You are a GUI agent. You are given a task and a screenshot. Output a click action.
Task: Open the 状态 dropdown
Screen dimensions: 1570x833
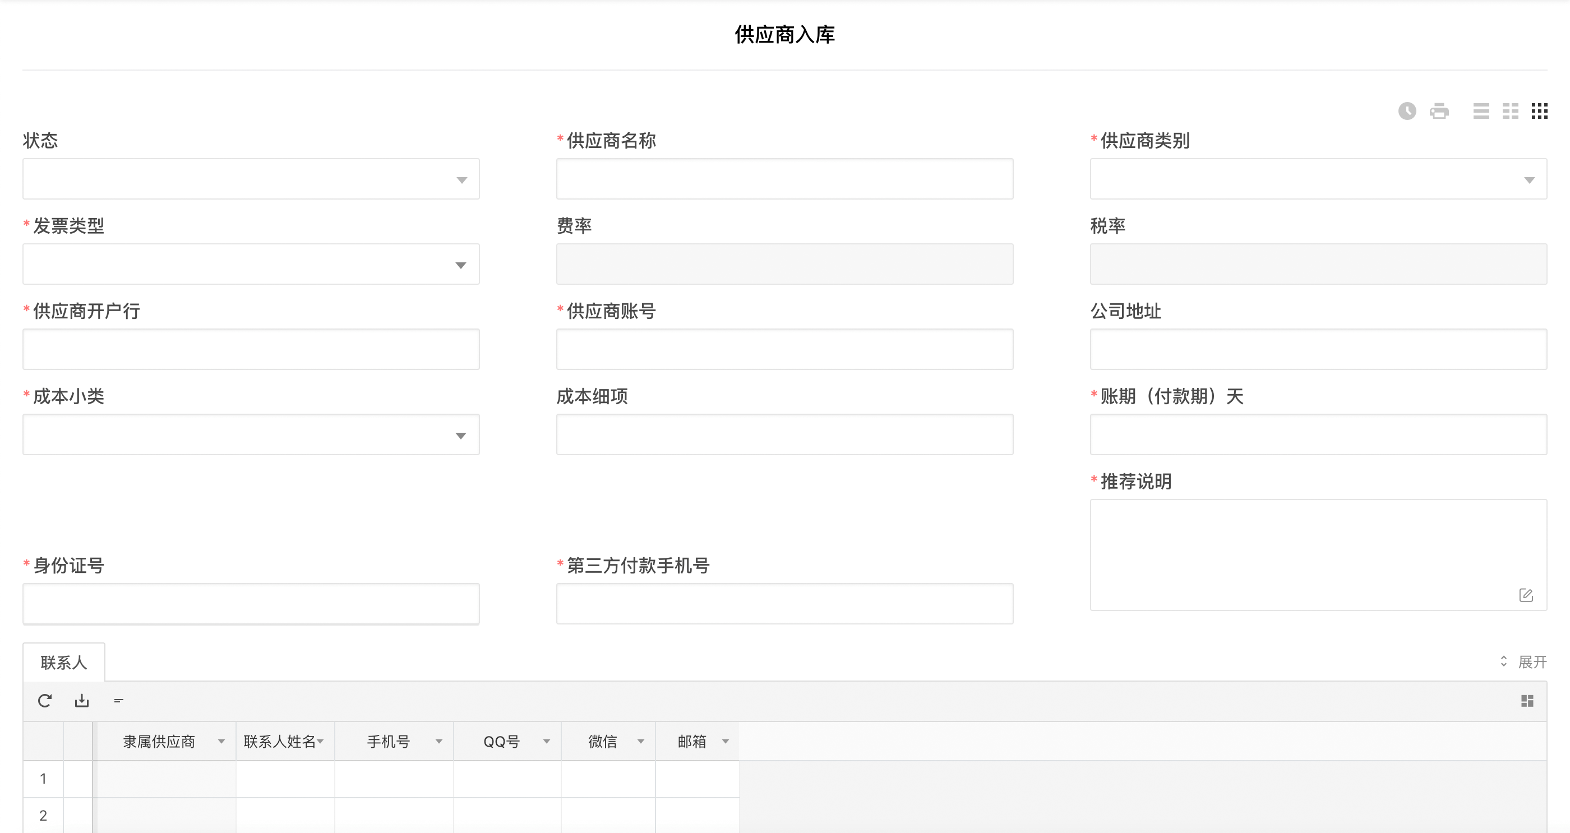click(251, 179)
